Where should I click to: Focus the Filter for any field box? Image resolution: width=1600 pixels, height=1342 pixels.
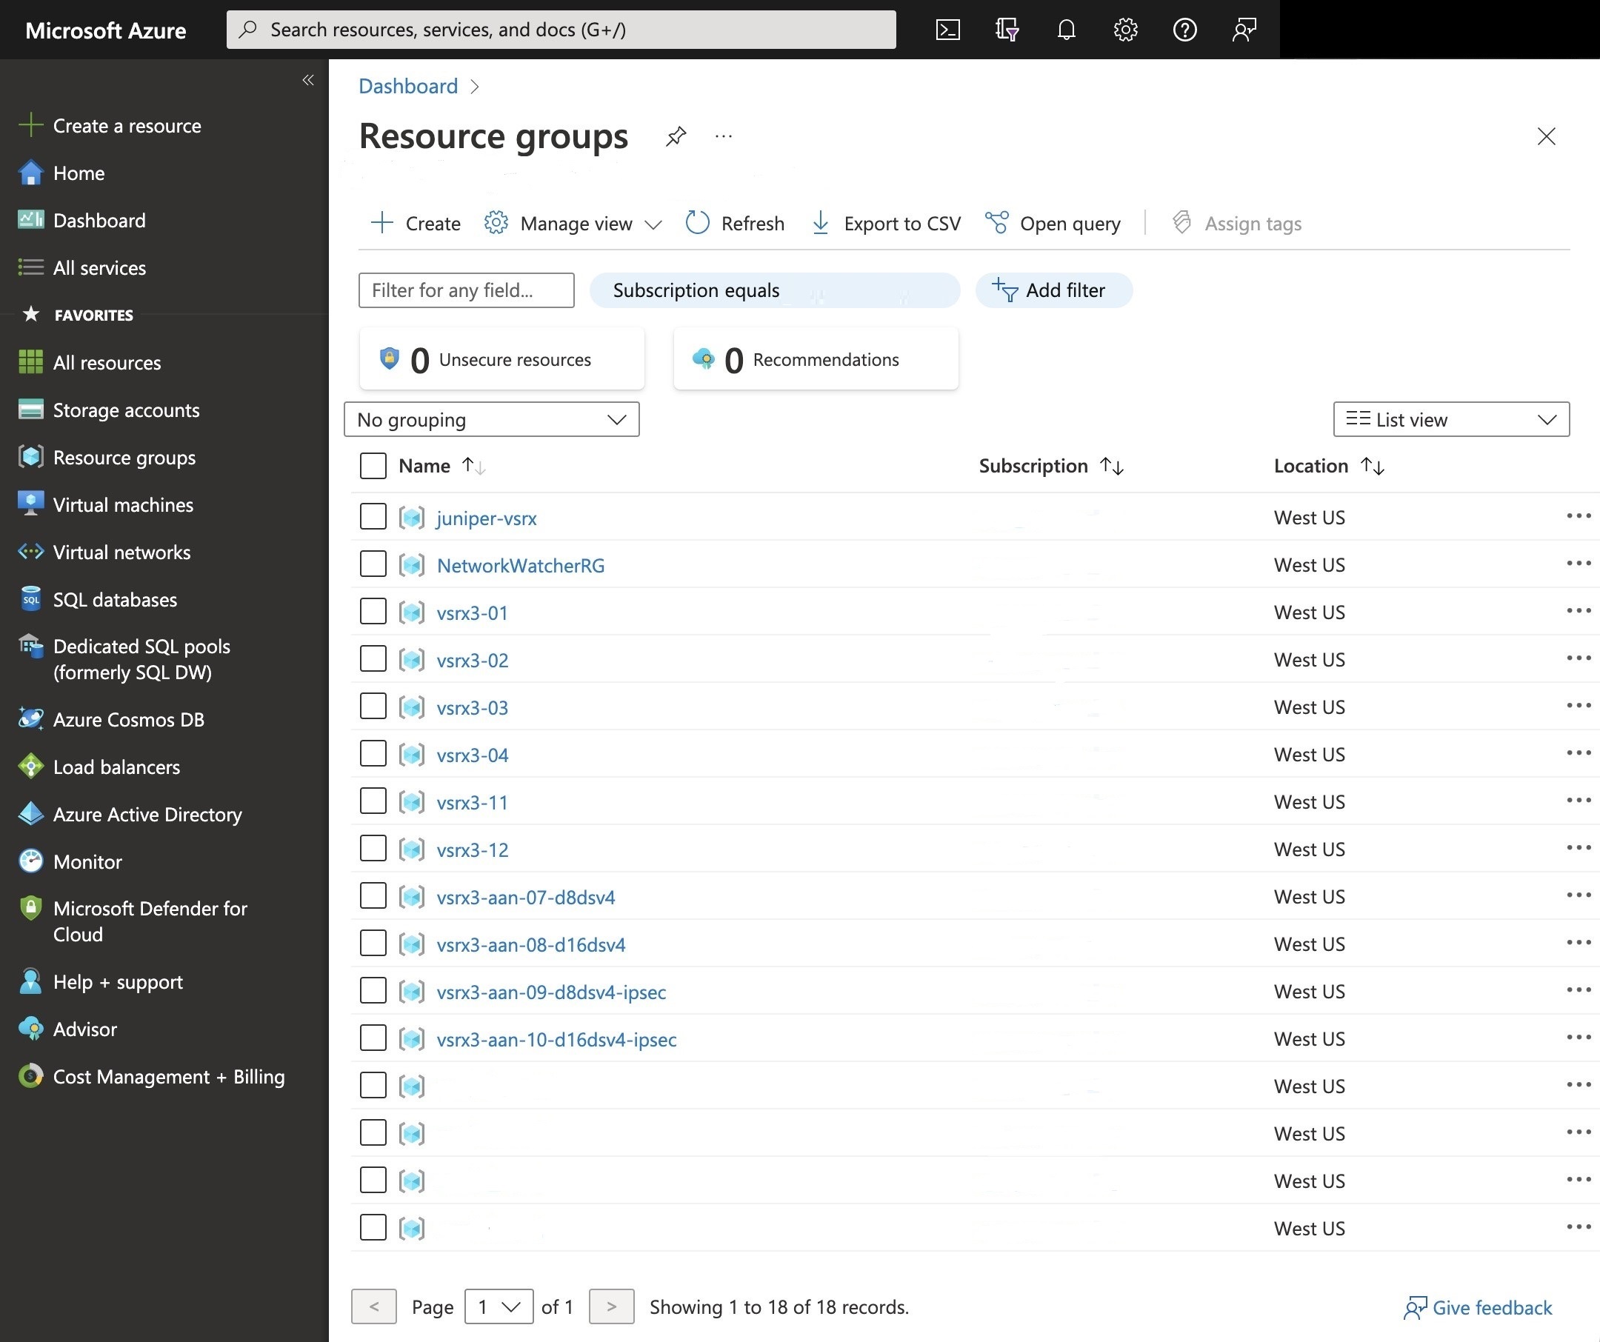tap(466, 290)
